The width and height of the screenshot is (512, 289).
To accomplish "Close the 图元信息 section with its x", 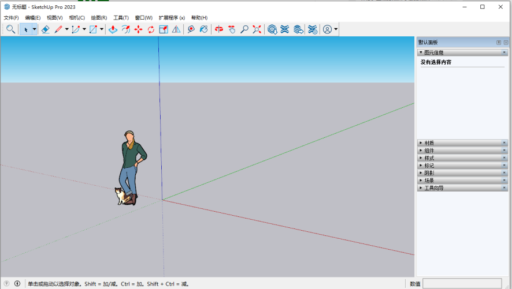I will (504, 52).
